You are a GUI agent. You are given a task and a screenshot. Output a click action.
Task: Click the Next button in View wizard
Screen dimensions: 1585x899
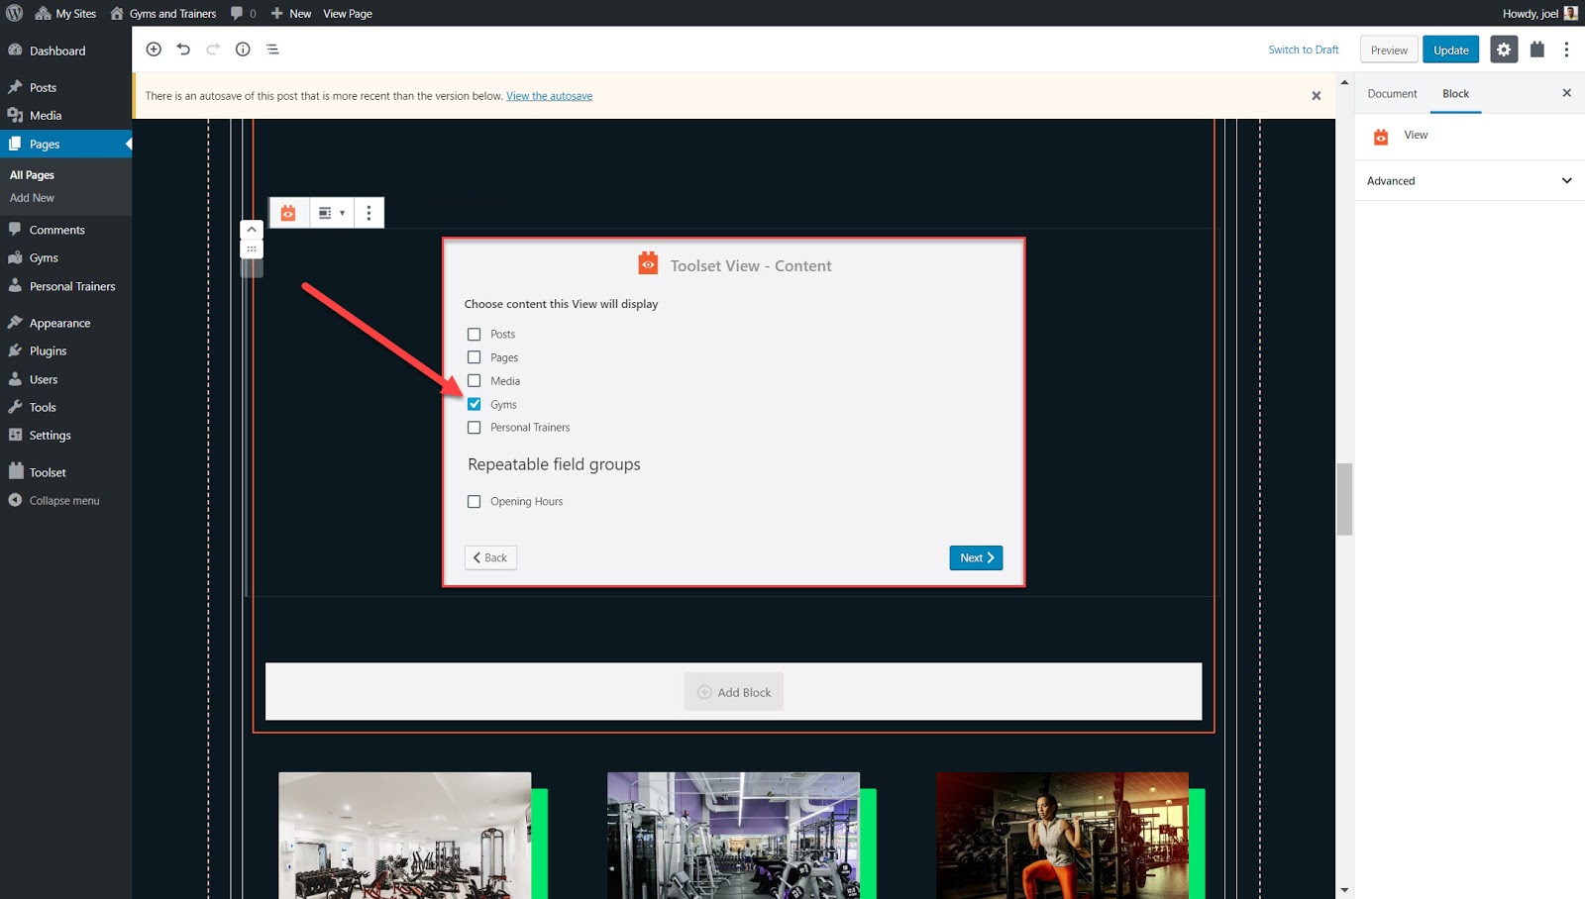[x=976, y=558]
